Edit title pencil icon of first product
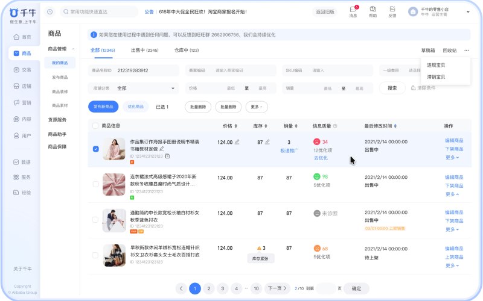The width and height of the screenshot is (483, 301). pos(162,149)
